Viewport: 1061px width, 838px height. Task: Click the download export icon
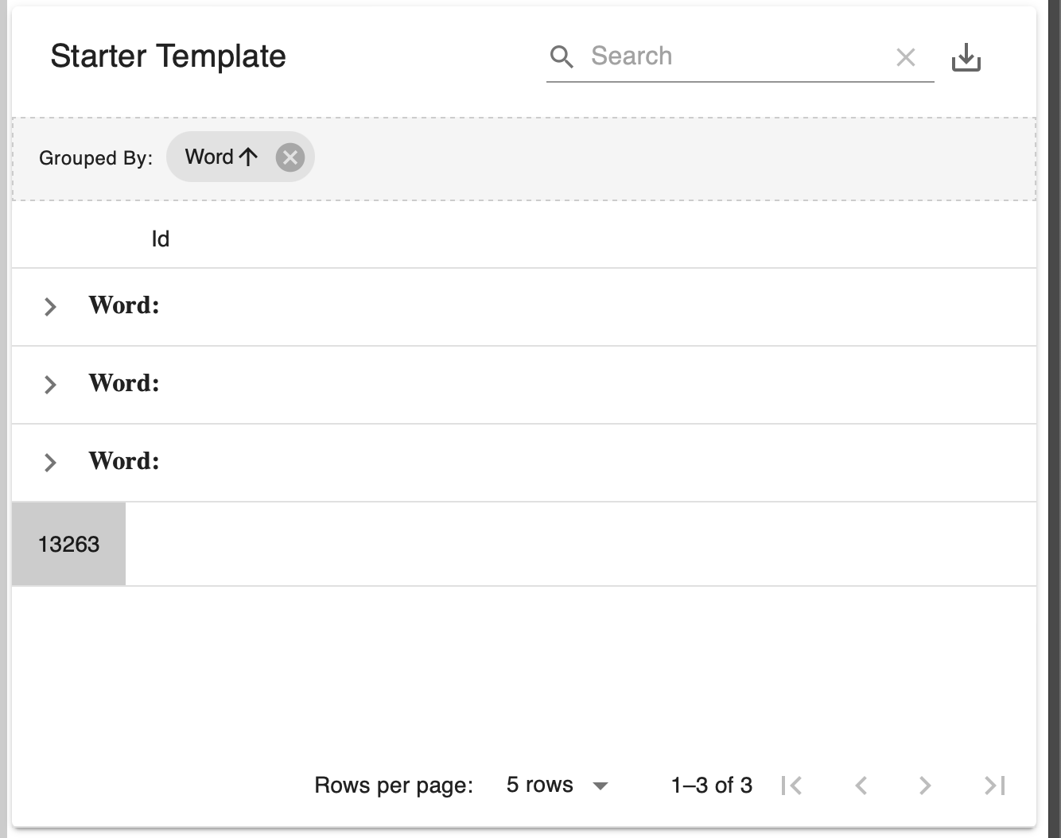pos(966,56)
